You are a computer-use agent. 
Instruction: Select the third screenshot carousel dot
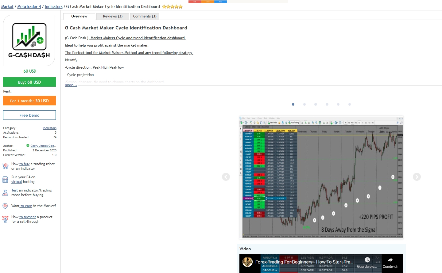point(316,104)
